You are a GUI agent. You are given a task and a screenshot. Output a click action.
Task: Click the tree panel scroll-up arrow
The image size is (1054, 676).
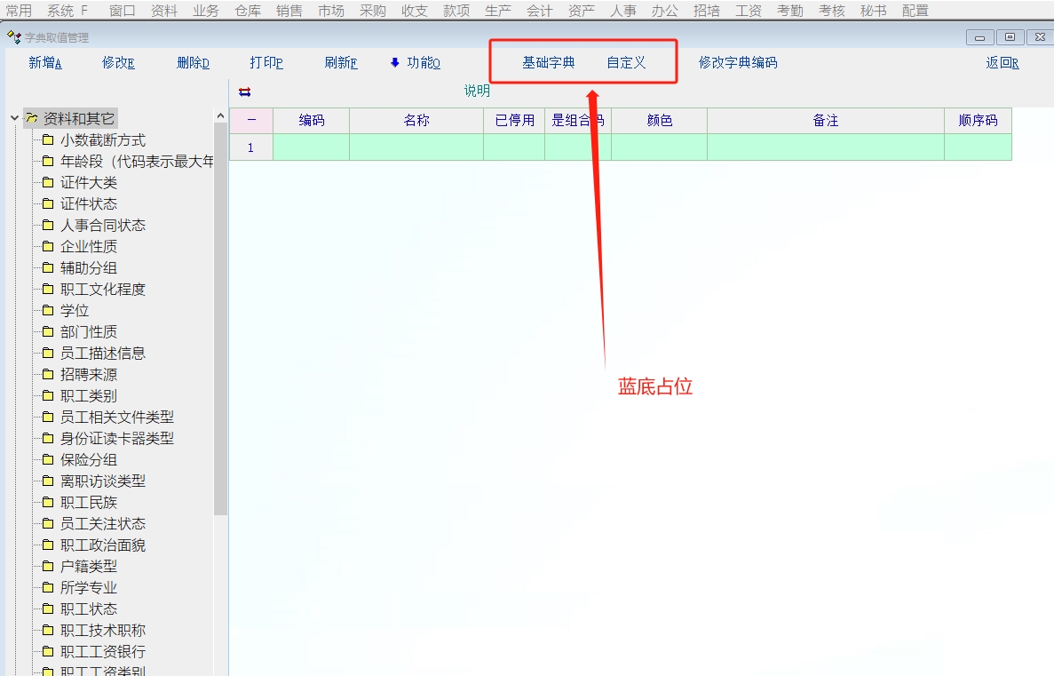click(221, 116)
